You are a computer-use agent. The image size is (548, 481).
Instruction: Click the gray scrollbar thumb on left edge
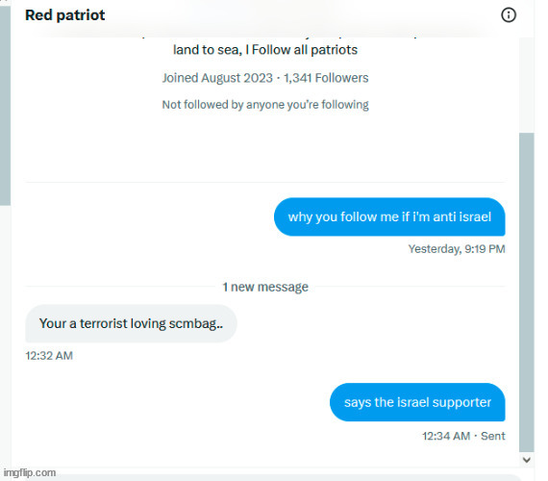[x=5, y=105]
